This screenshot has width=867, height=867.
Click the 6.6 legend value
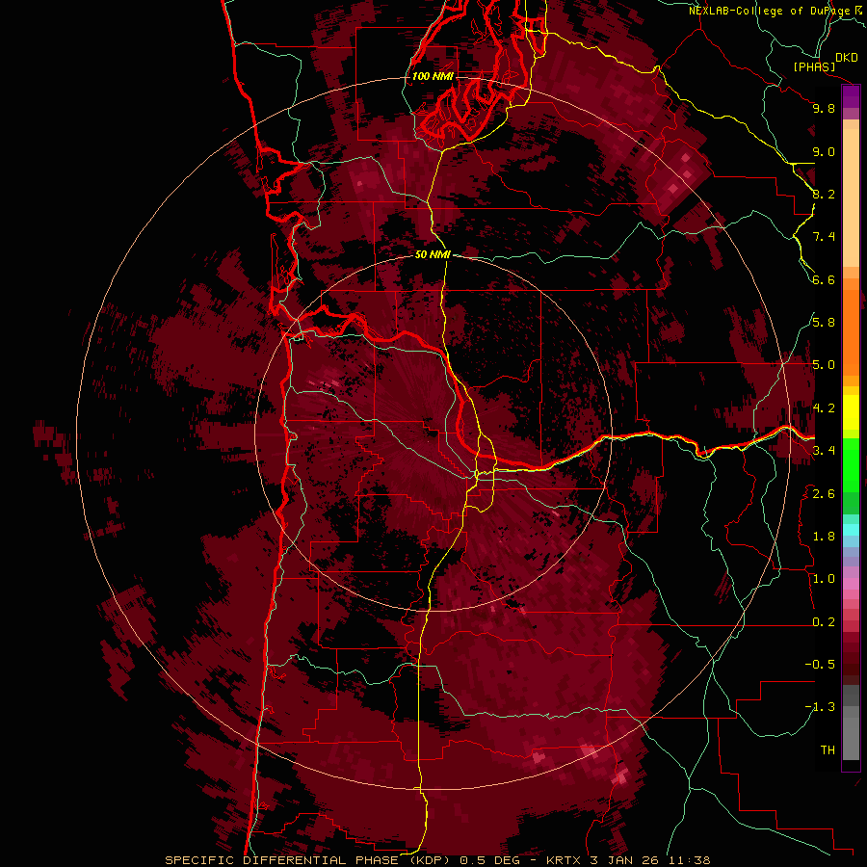(824, 279)
